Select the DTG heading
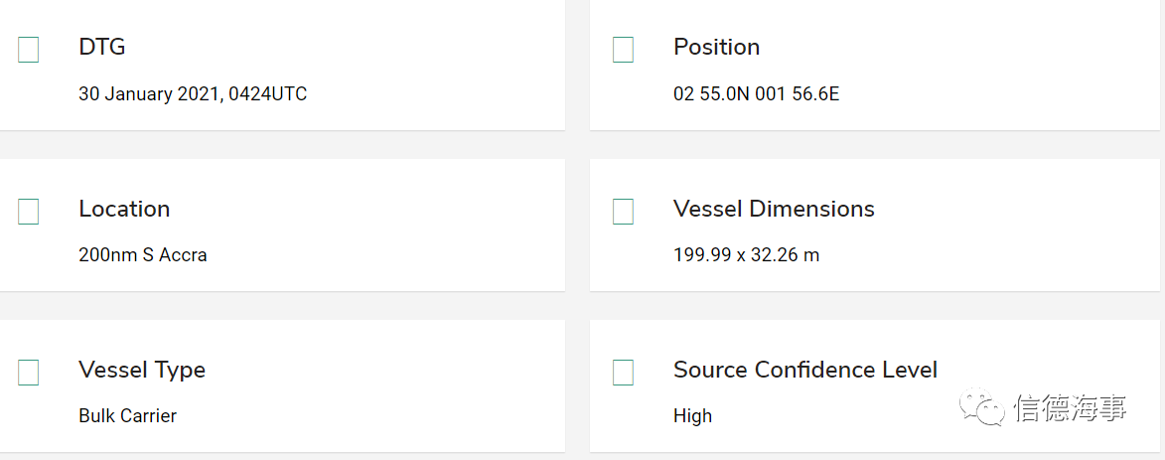Image resolution: width=1165 pixels, height=460 pixels. (101, 47)
